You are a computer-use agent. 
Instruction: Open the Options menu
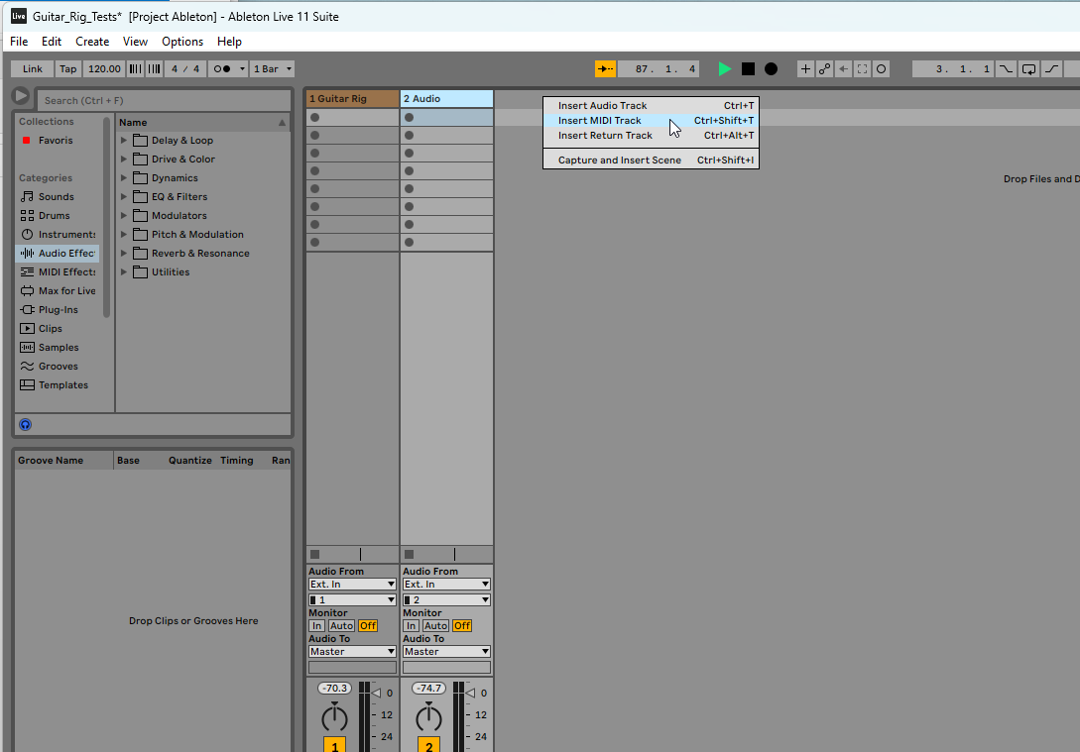[182, 42]
